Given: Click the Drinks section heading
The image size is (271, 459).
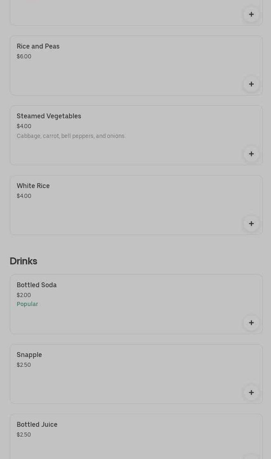Looking at the screenshot, I should click(23, 261).
